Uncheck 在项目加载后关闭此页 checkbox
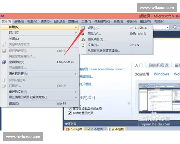This screenshot has width=180, height=144. click(x=70, y=109)
